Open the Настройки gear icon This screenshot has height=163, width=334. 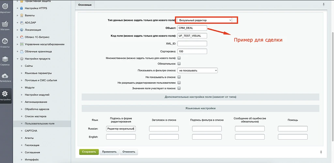(5, 94)
